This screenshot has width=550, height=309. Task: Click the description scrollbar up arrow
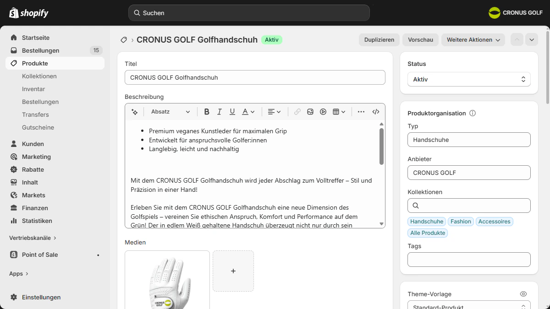click(x=381, y=124)
